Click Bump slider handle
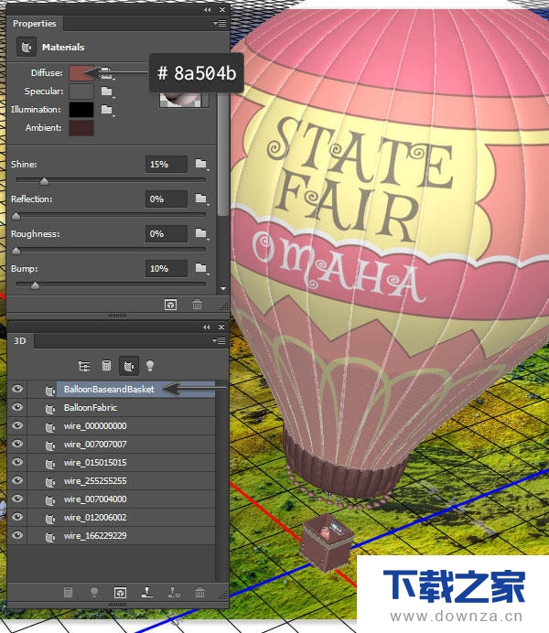Image resolution: width=549 pixels, height=633 pixels. 35,285
